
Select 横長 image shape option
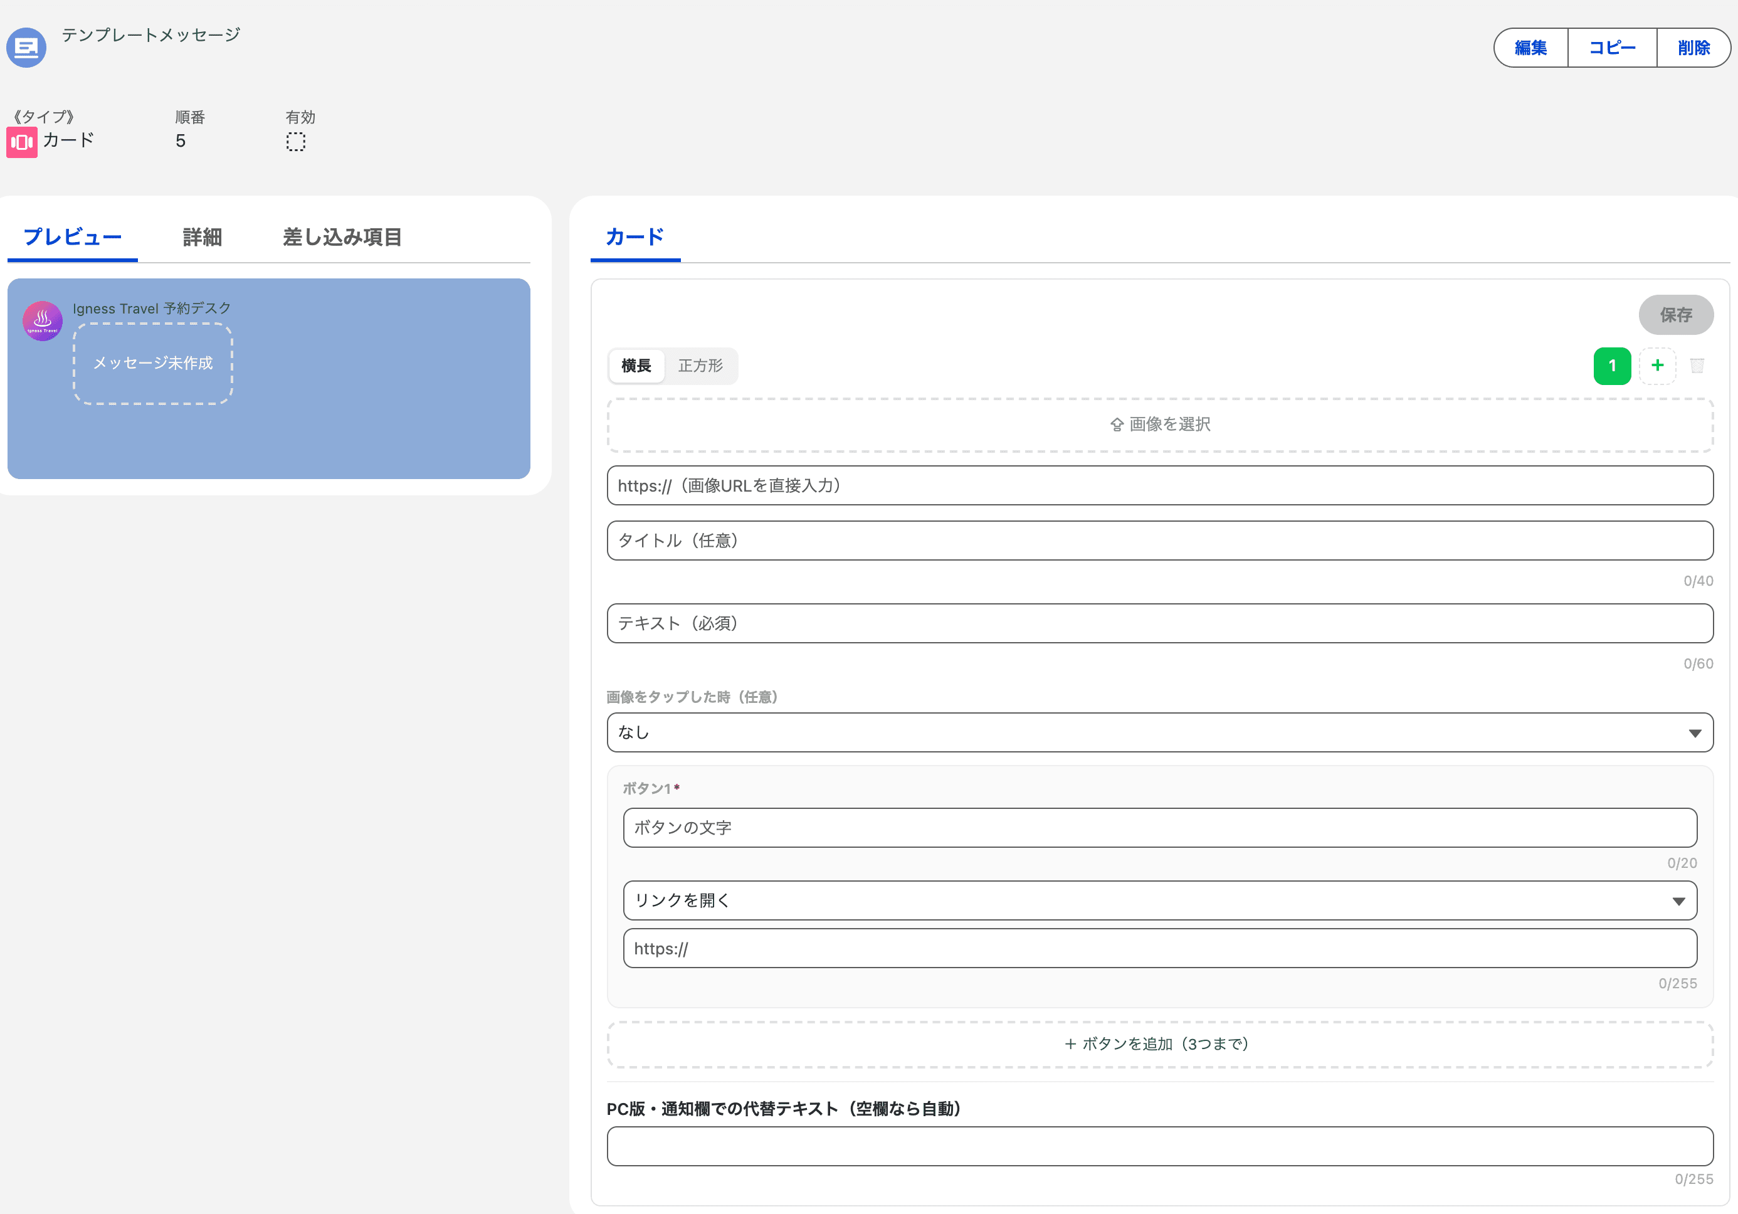636,366
